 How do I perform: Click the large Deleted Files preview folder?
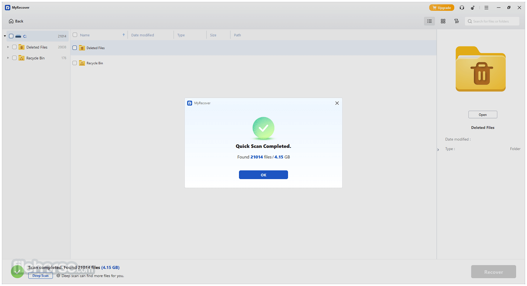click(x=481, y=69)
